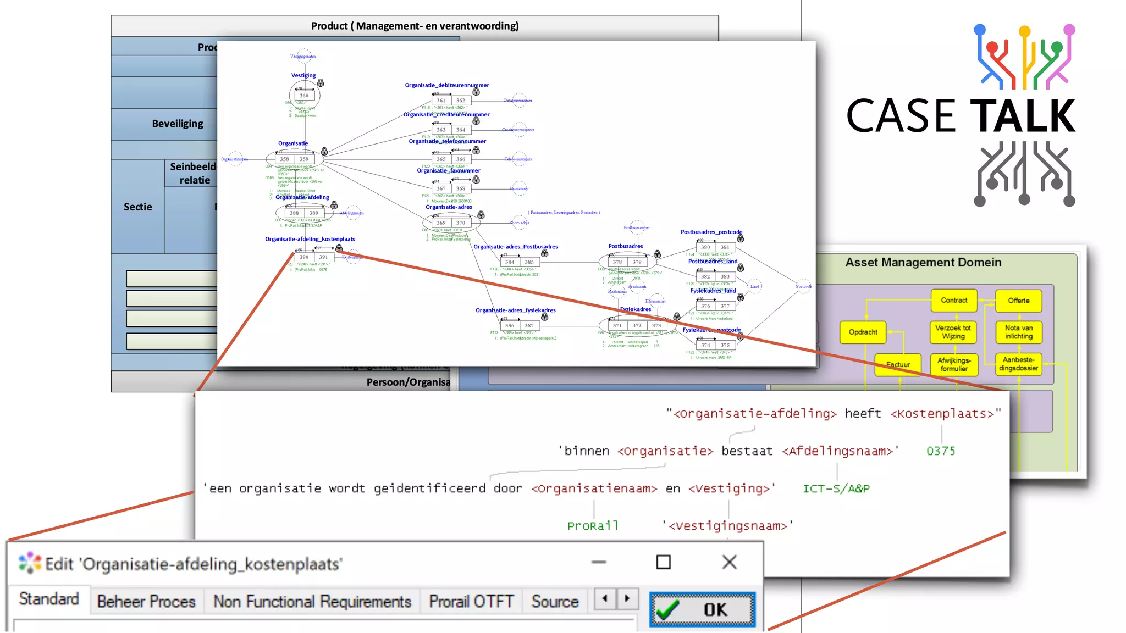The image size is (1126, 633).
Task: Click the lock icon next to Organisatie-adres
Action: tap(481, 215)
